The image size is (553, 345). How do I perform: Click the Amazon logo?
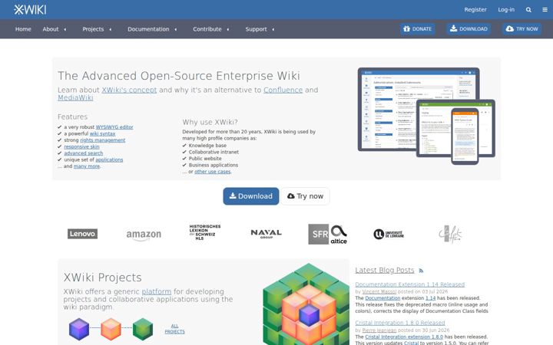point(144,235)
